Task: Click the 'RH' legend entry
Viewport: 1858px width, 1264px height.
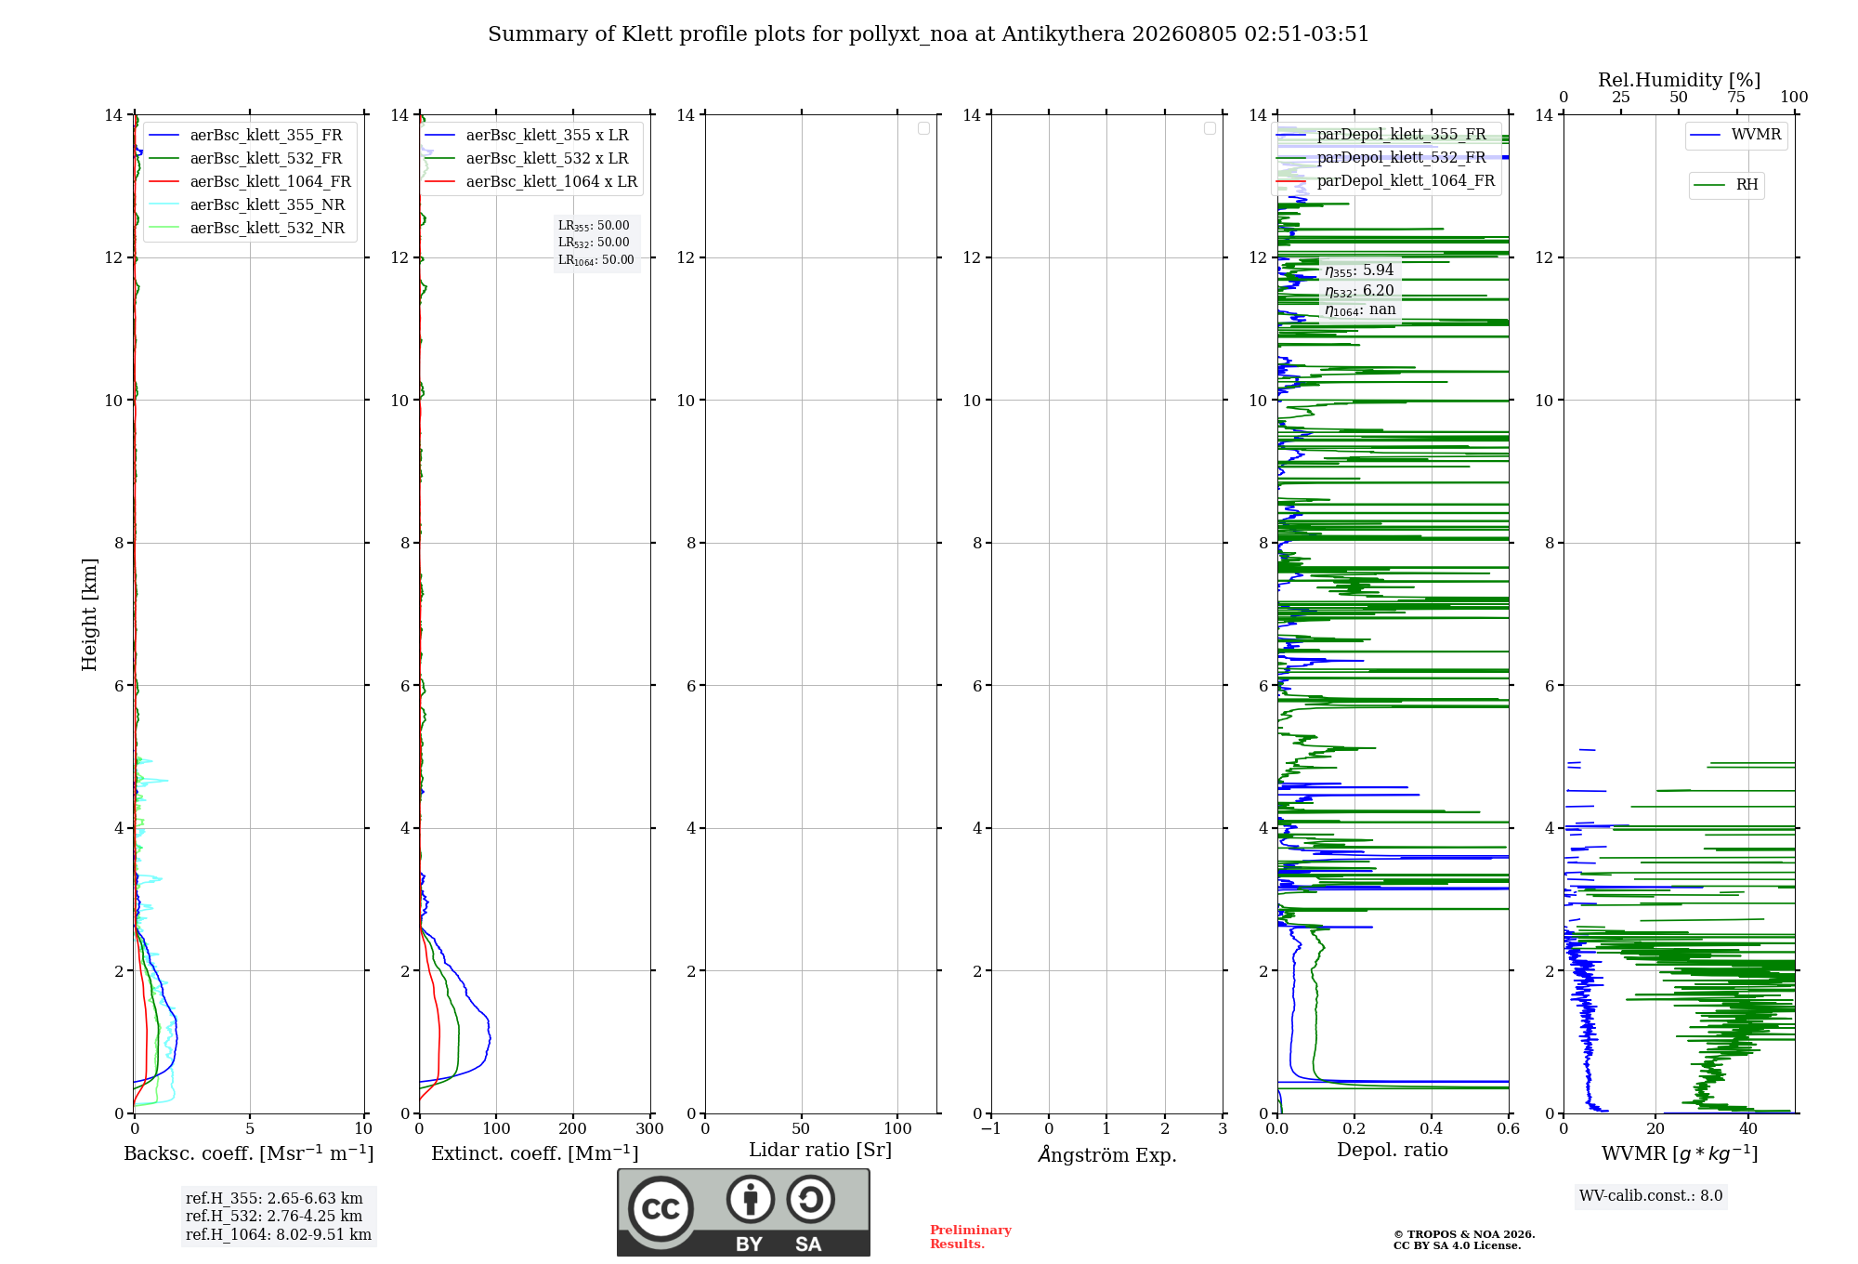Action: (1747, 185)
